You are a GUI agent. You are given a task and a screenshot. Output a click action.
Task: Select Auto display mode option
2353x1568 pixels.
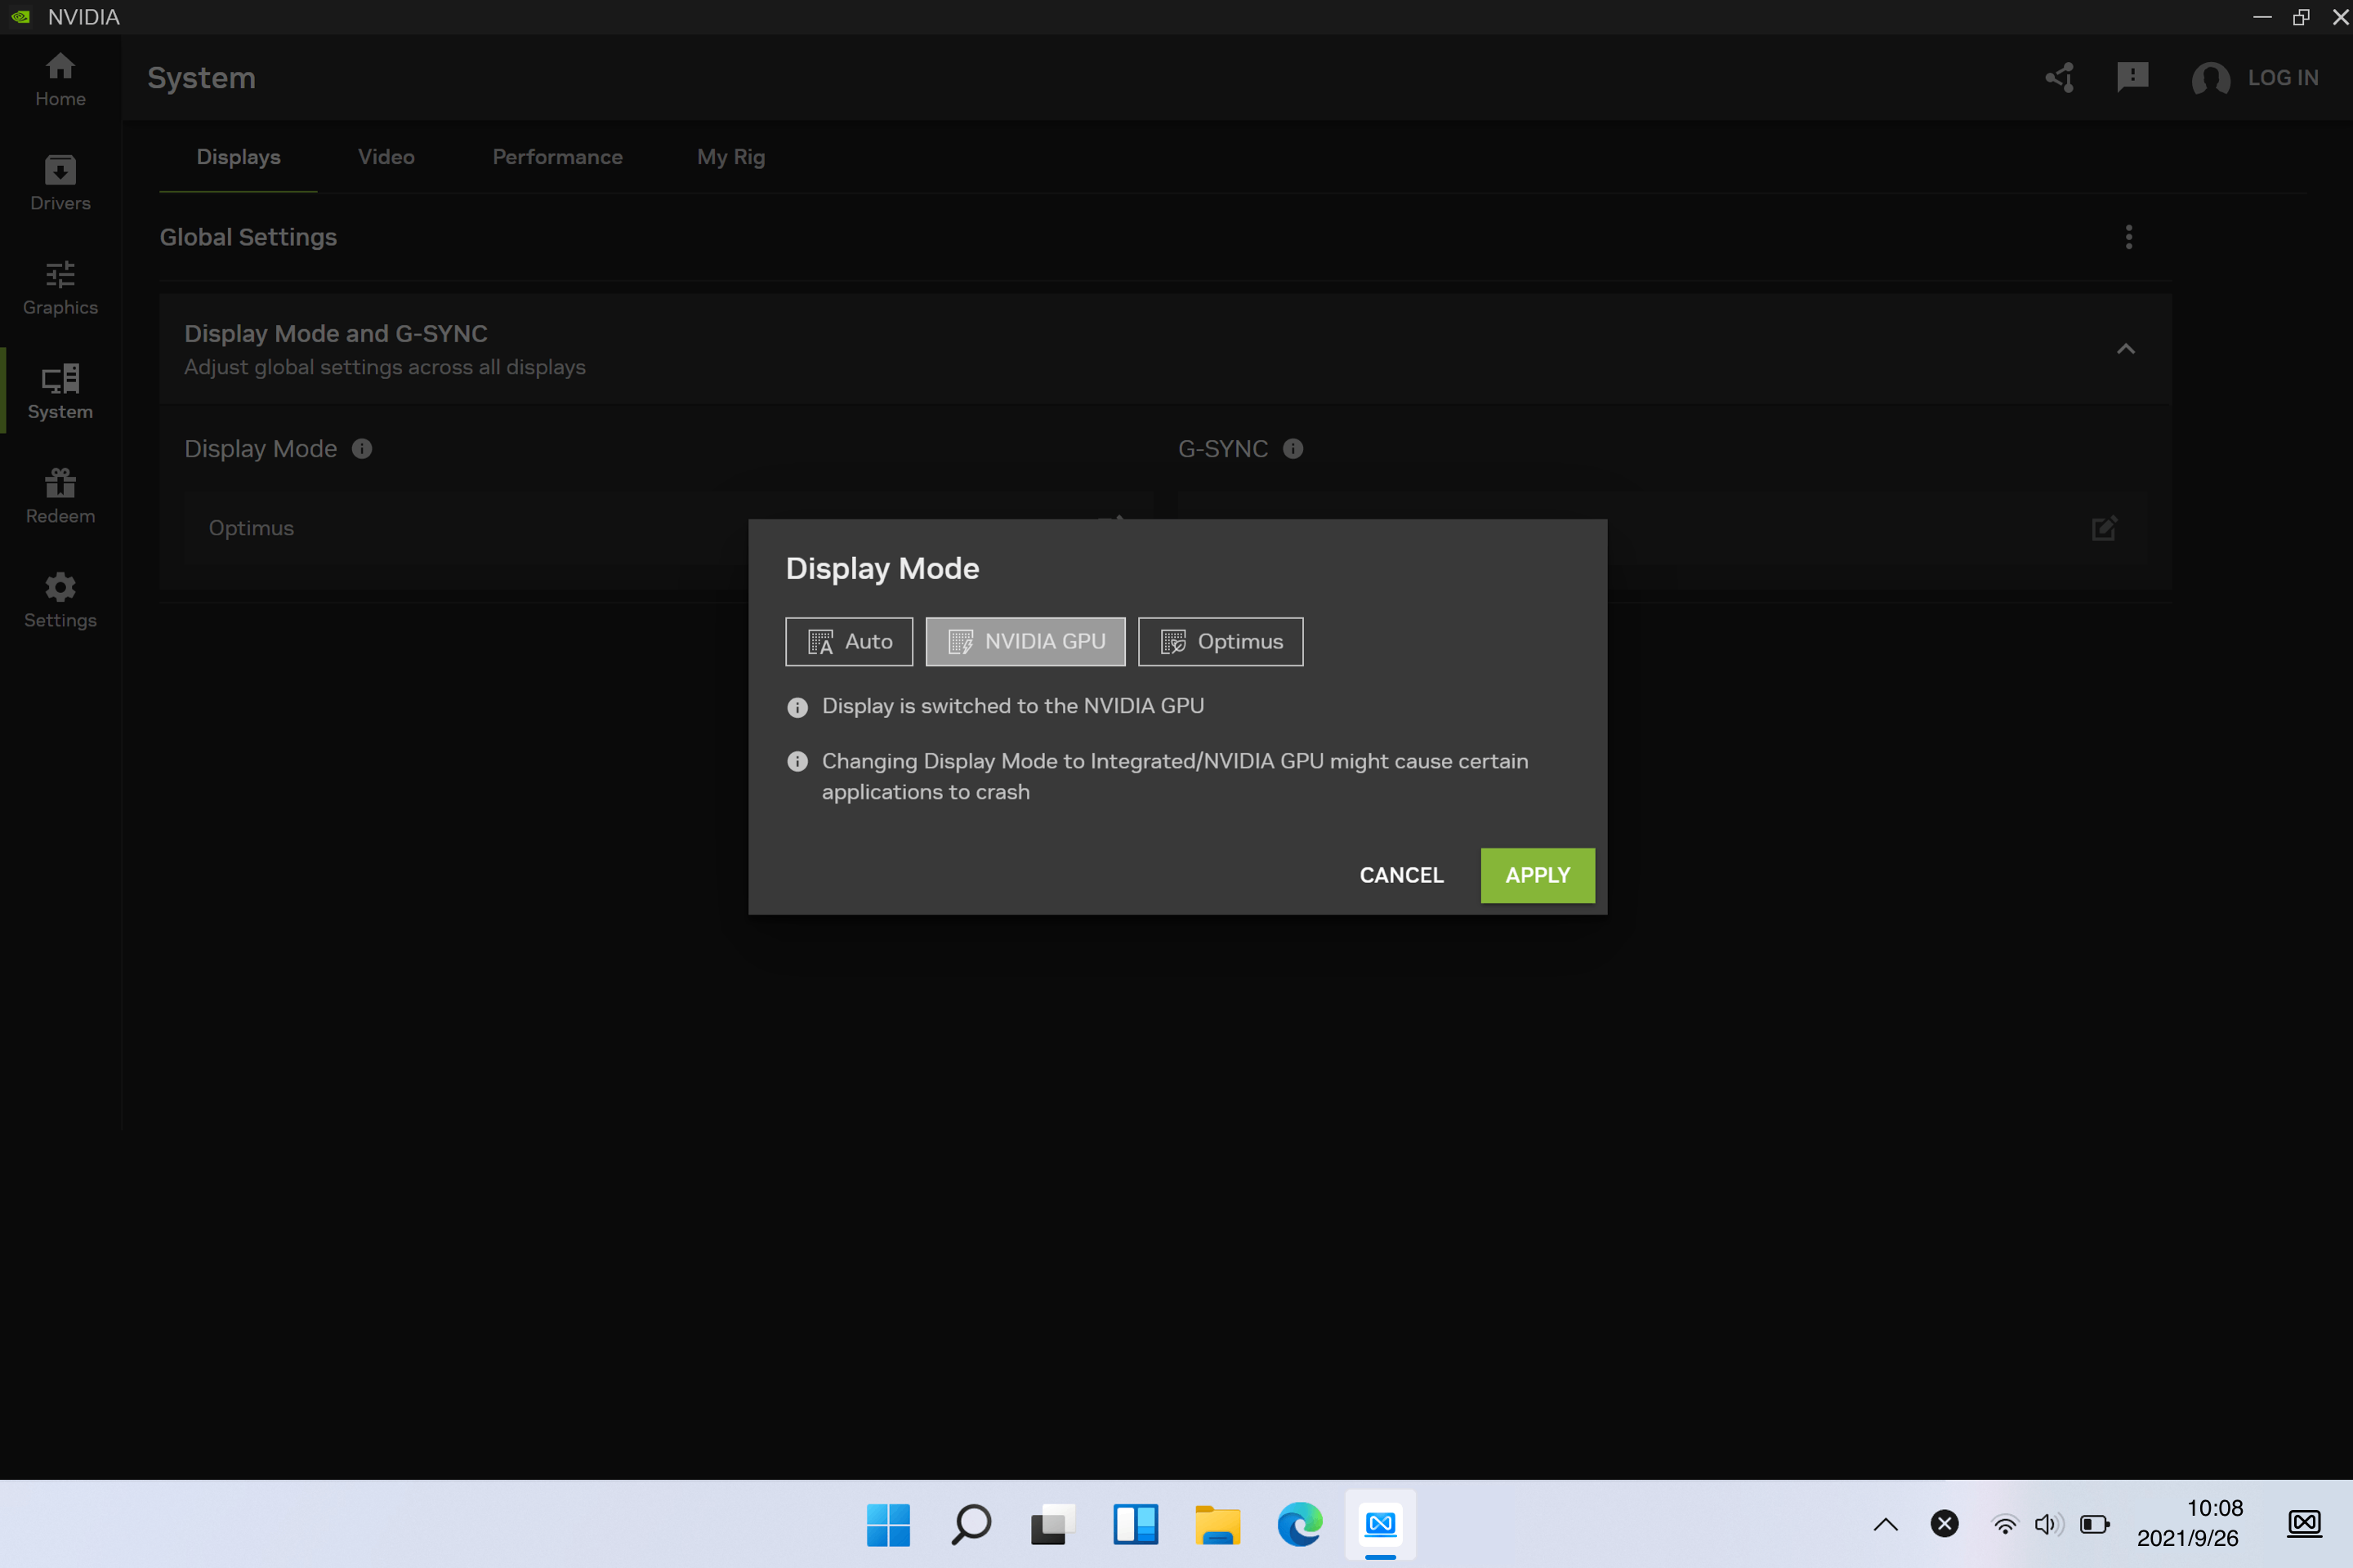(x=848, y=642)
